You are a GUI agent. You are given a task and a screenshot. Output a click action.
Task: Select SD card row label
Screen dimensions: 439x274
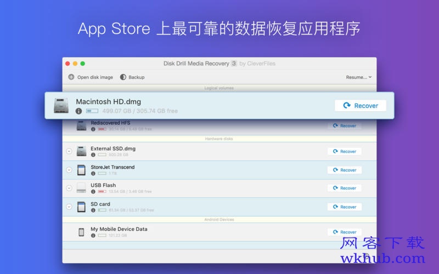pos(100,204)
